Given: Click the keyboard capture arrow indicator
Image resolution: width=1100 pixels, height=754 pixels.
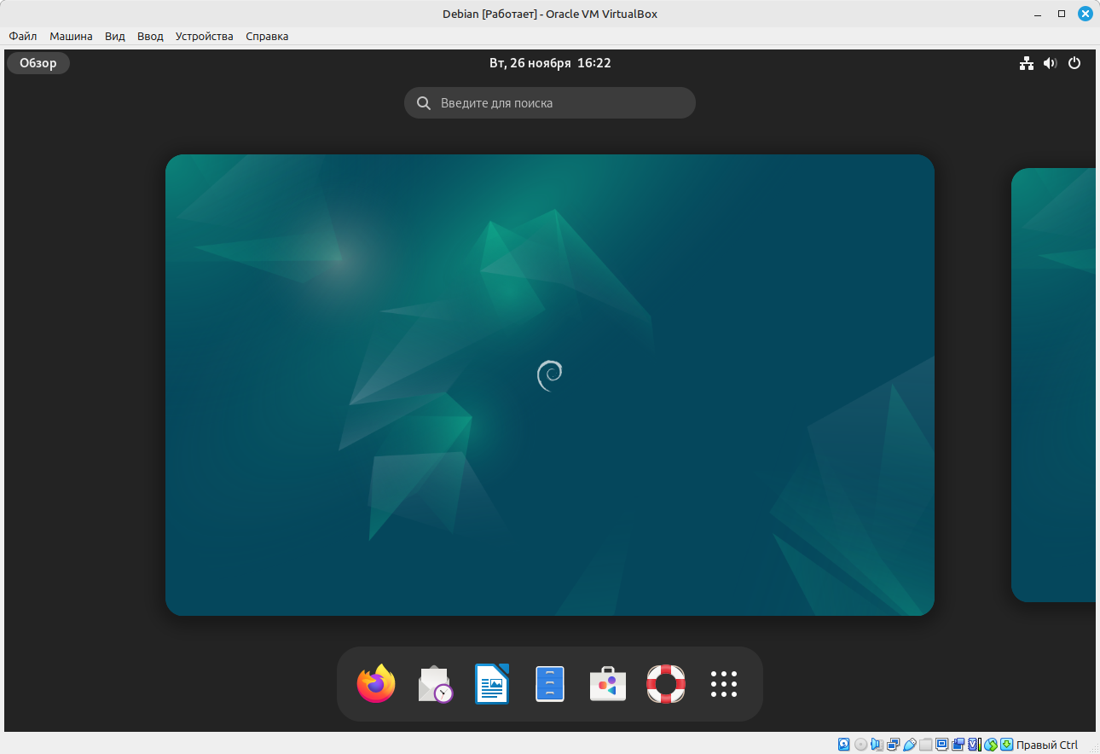Looking at the screenshot, I should click(1006, 745).
